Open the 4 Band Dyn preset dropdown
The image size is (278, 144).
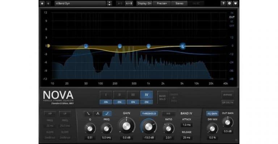(80, 3)
